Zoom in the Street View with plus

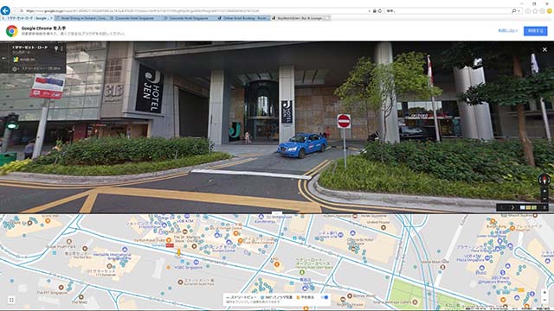[x=544, y=191]
